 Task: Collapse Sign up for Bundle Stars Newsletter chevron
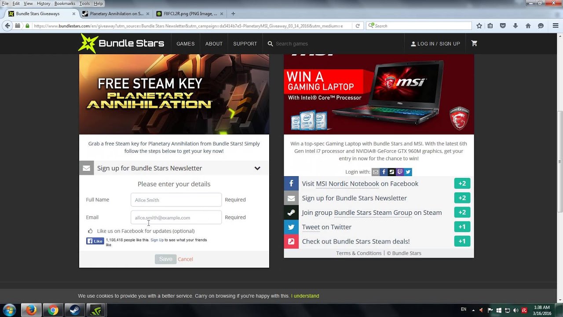tap(257, 168)
